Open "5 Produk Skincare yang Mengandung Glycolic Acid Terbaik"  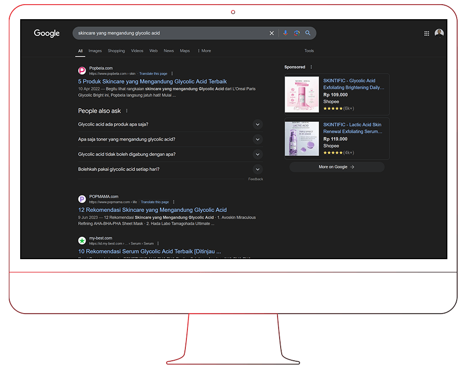click(152, 81)
